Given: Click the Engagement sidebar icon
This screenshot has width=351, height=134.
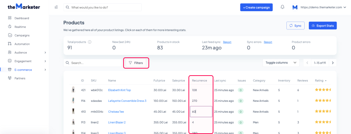Looking at the screenshot, I should [9, 61].
